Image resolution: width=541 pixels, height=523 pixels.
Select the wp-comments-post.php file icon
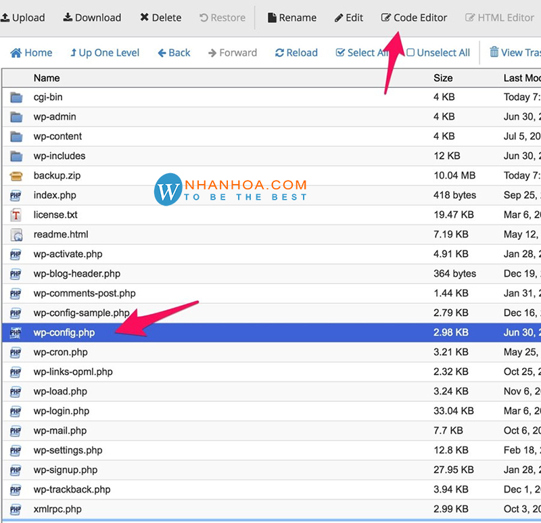16,294
